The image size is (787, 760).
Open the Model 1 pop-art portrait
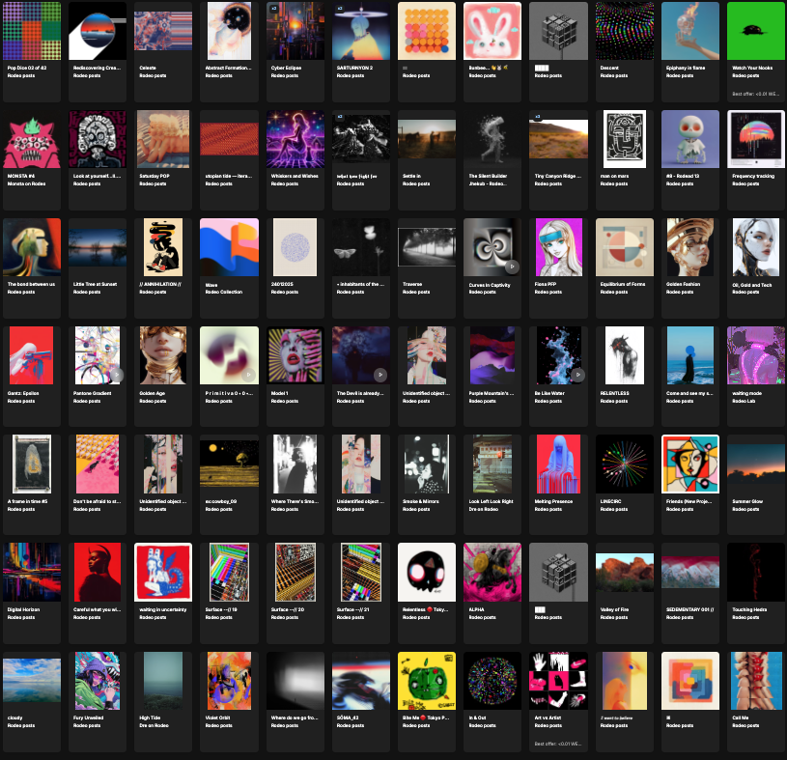click(x=295, y=355)
